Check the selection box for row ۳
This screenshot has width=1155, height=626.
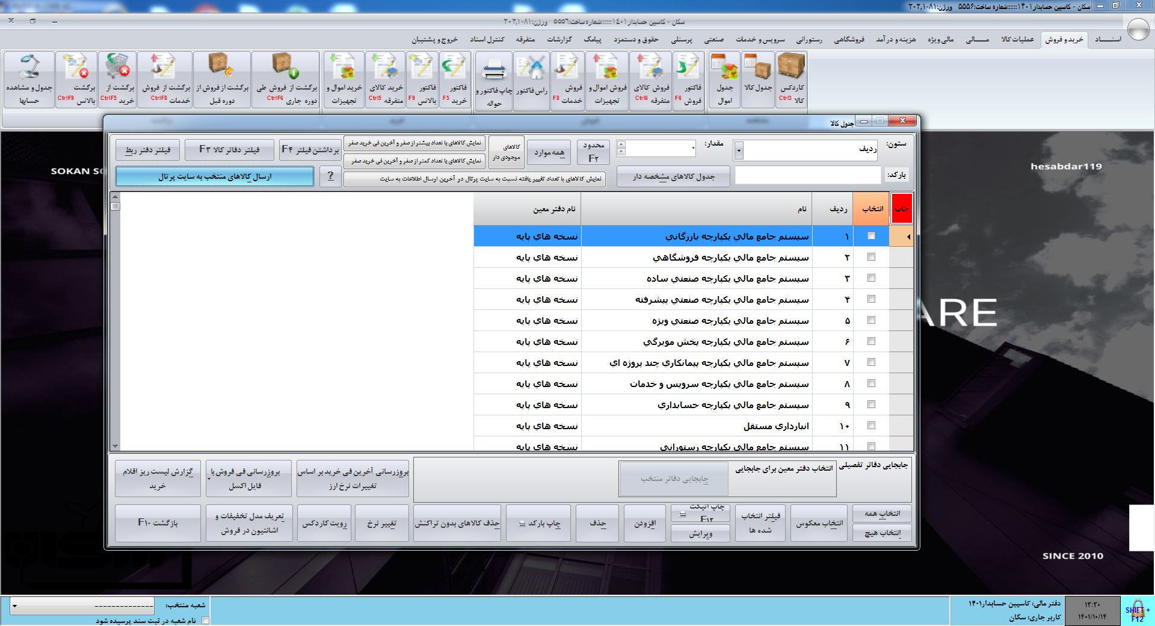coord(871,278)
